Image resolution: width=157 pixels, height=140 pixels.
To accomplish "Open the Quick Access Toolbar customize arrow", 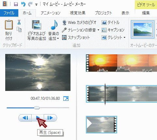I will click(36, 5).
